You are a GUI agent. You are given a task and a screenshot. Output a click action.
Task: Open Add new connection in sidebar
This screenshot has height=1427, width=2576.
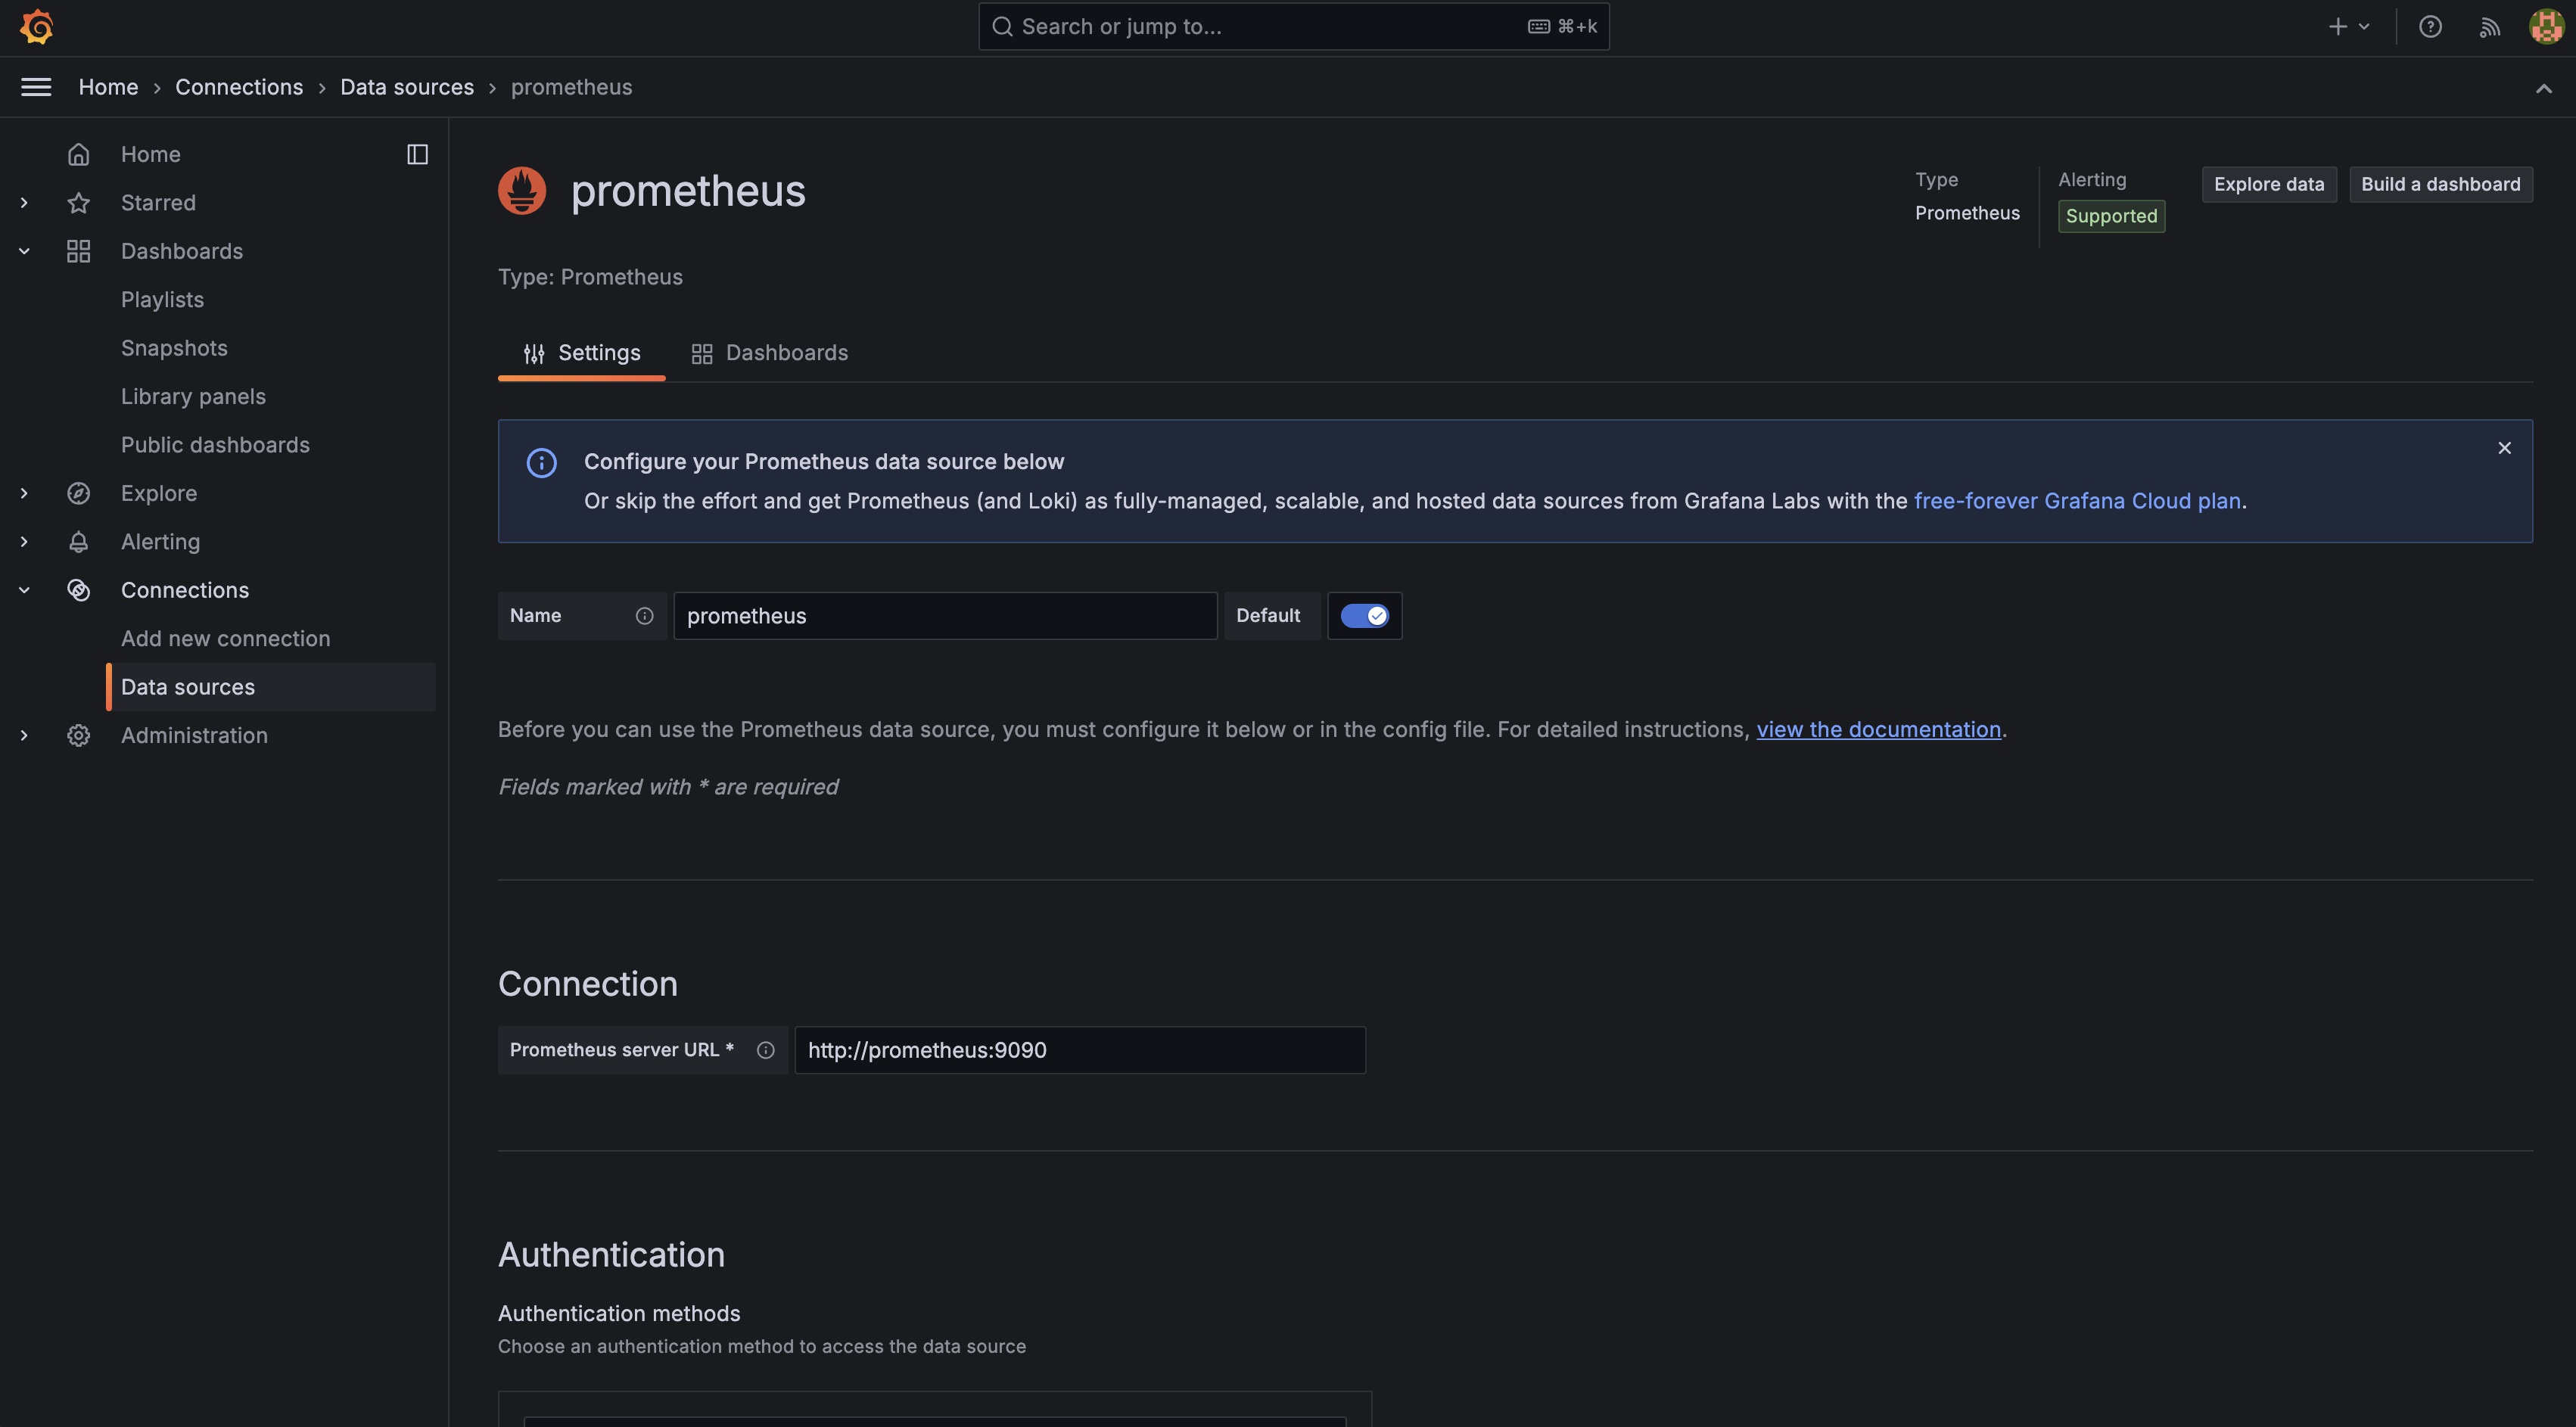point(225,638)
